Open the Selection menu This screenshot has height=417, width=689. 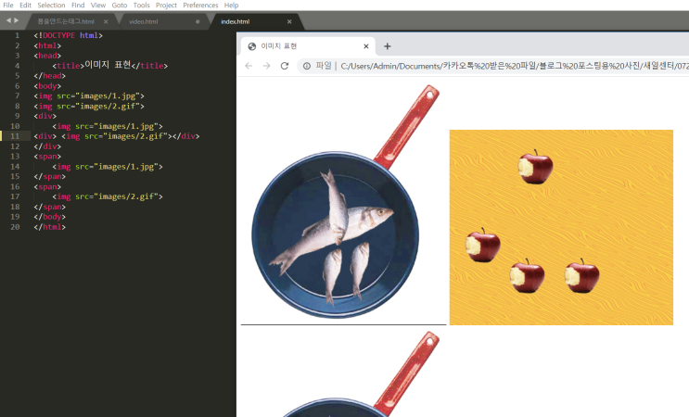(x=51, y=6)
